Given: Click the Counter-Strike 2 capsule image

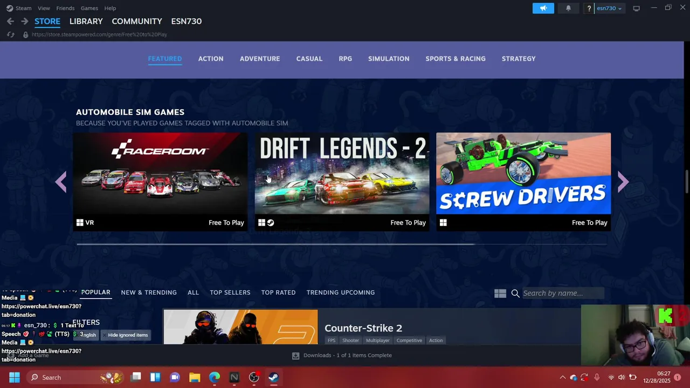Looking at the screenshot, I should coord(240,327).
